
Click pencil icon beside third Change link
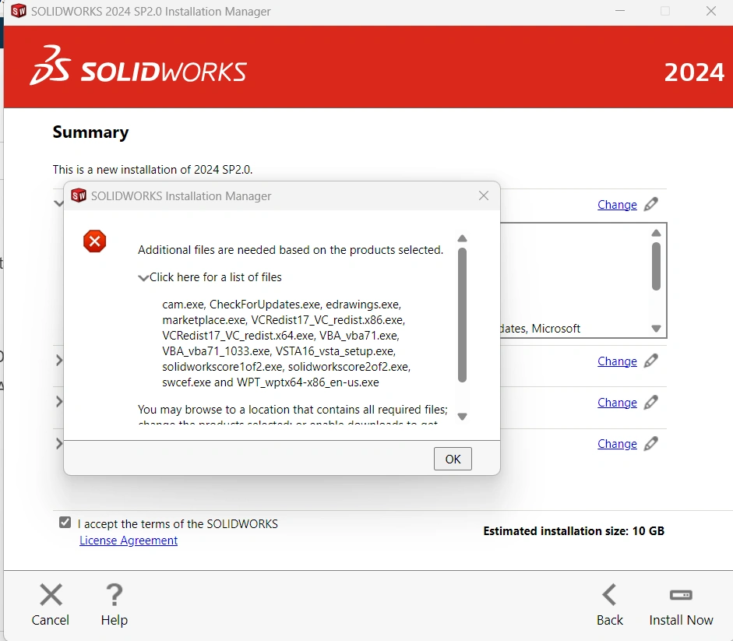click(x=650, y=402)
